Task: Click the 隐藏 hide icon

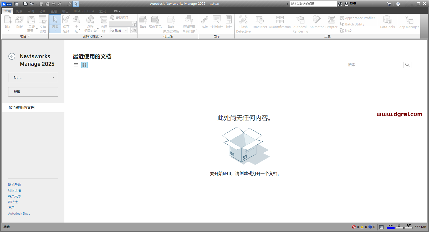Action: click(x=143, y=20)
